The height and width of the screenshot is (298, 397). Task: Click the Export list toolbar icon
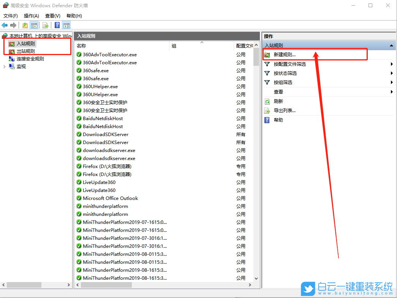pyautogui.click(x=46, y=25)
